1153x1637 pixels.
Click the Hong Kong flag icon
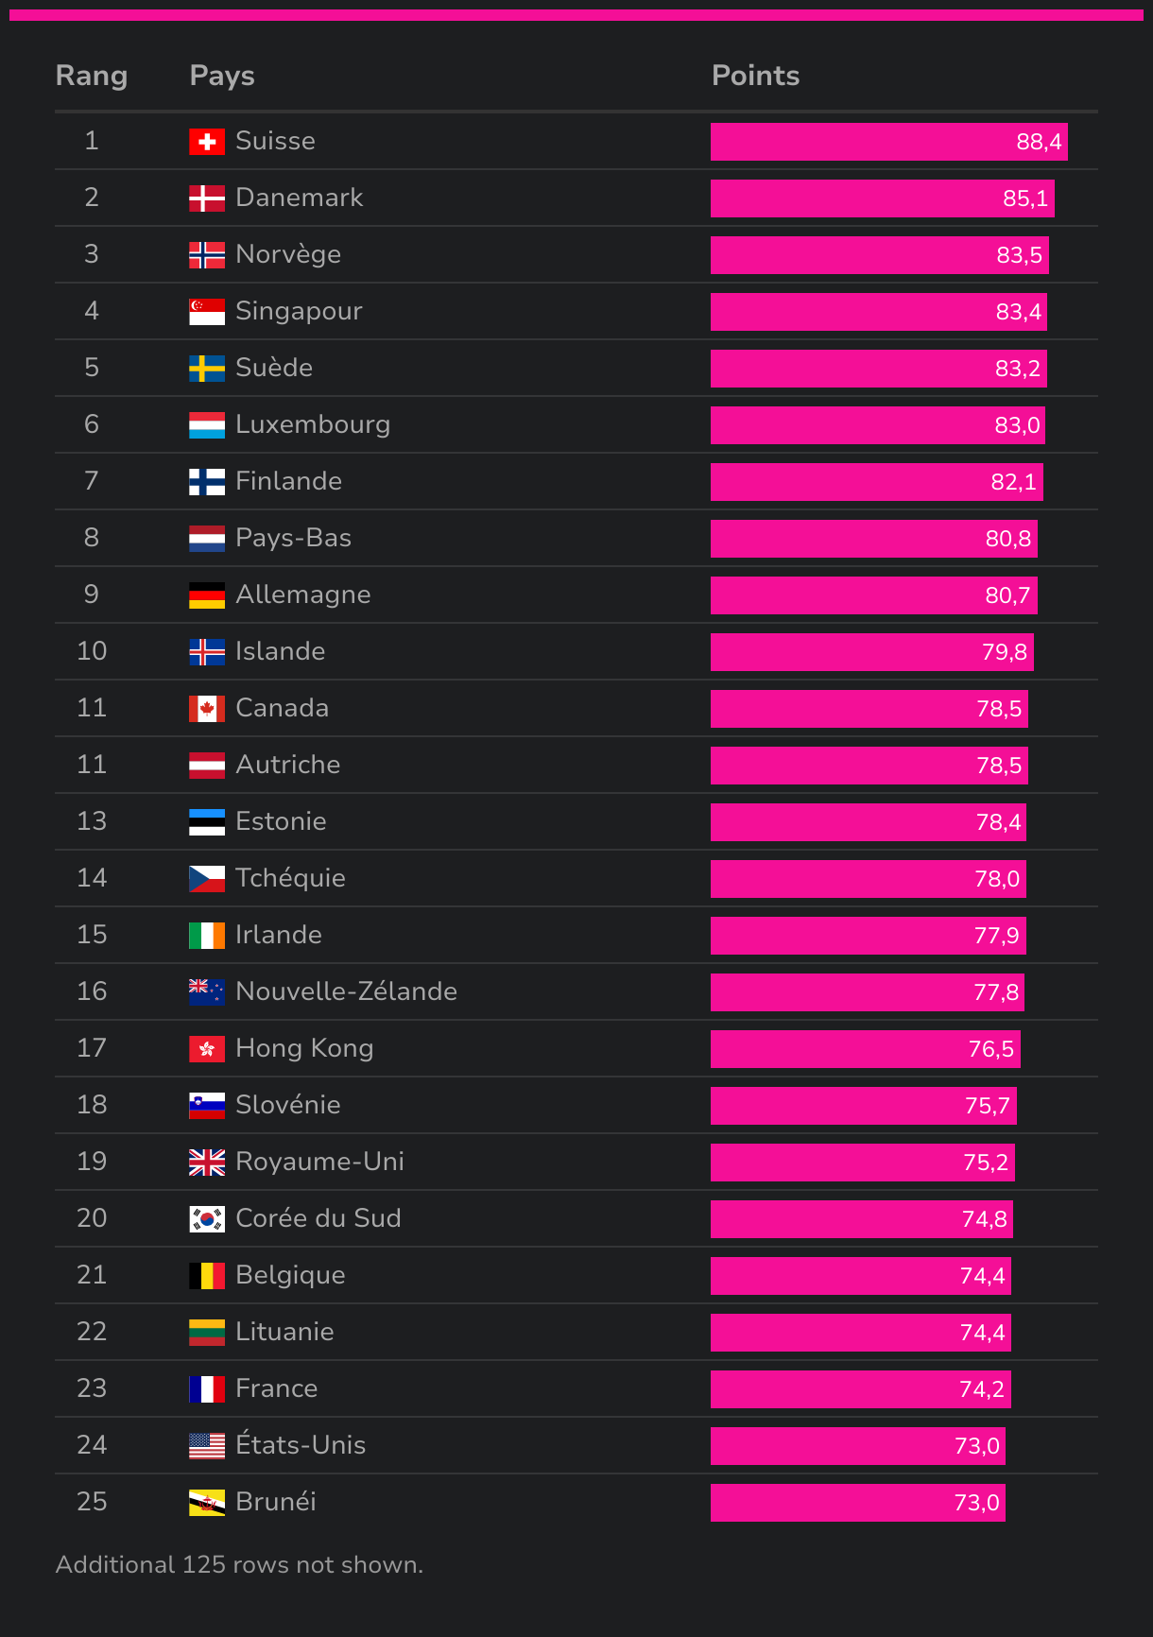click(x=207, y=1049)
